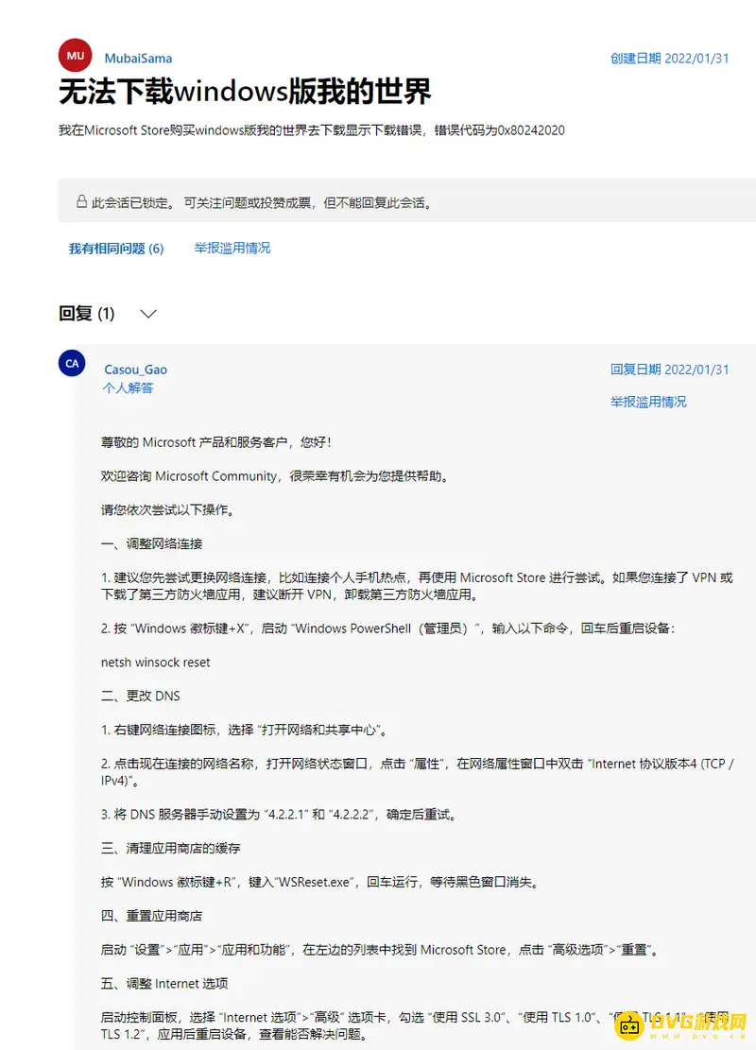The width and height of the screenshot is (756, 1050).
Task: Click the "二、更改 DNS" section heading
Action: 140,696
